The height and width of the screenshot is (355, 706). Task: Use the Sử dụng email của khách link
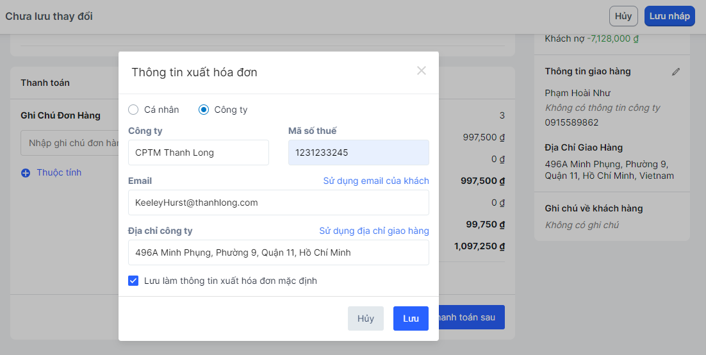375,181
